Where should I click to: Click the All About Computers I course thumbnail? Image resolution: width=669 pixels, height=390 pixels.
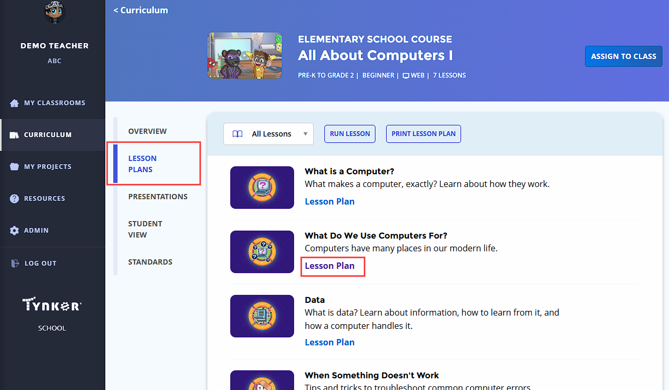tap(245, 56)
